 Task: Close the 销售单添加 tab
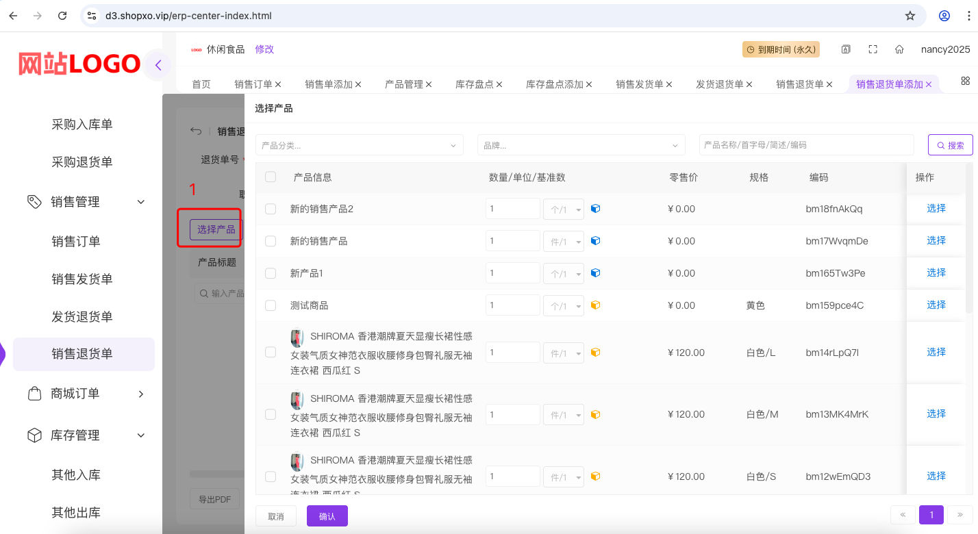pos(358,84)
